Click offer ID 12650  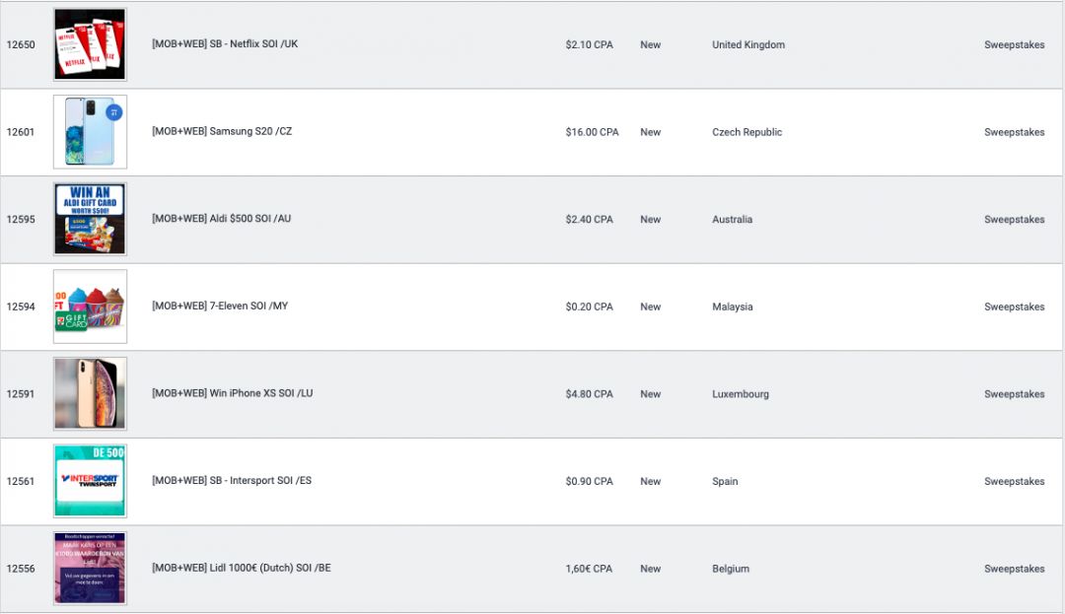point(21,45)
